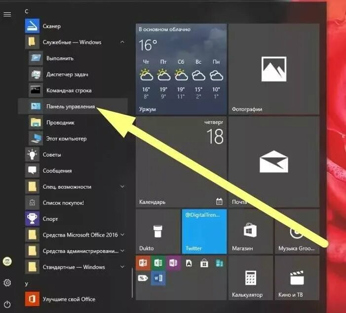Open the Калькулятор tile
Viewport: 346px width, 313px height.
click(251, 278)
